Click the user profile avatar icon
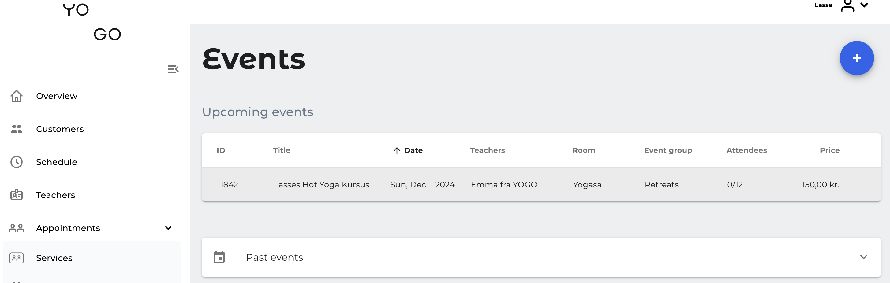This screenshot has height=283, width=890. [x=847, y=6]
